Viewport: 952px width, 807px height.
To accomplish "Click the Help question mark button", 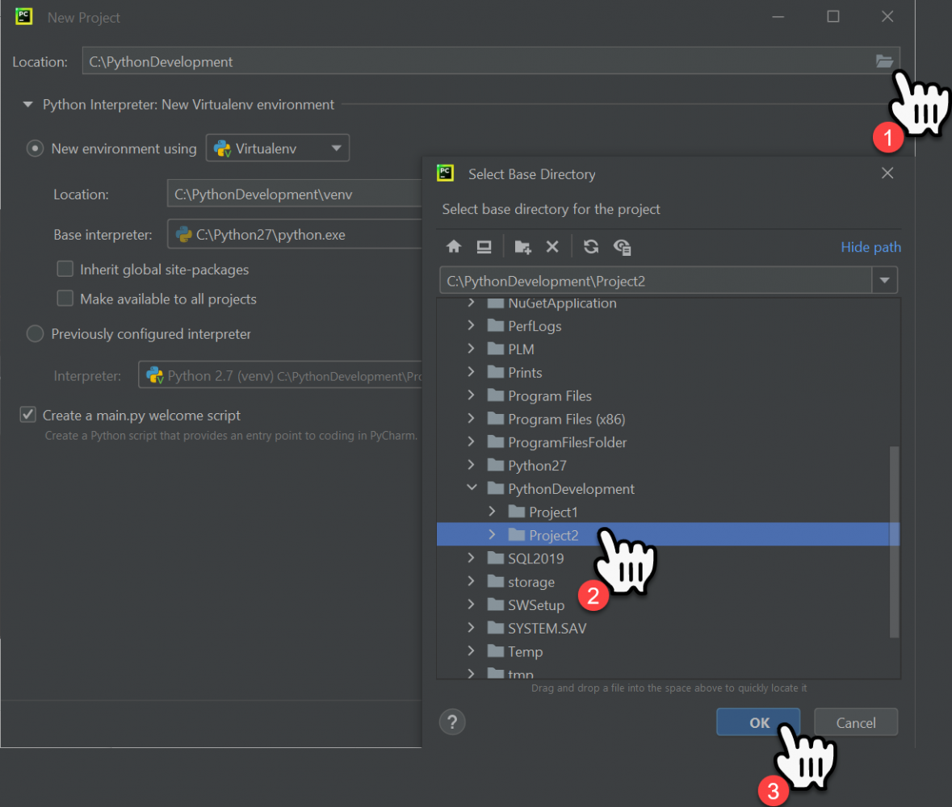I will click(x=453, y=721).
